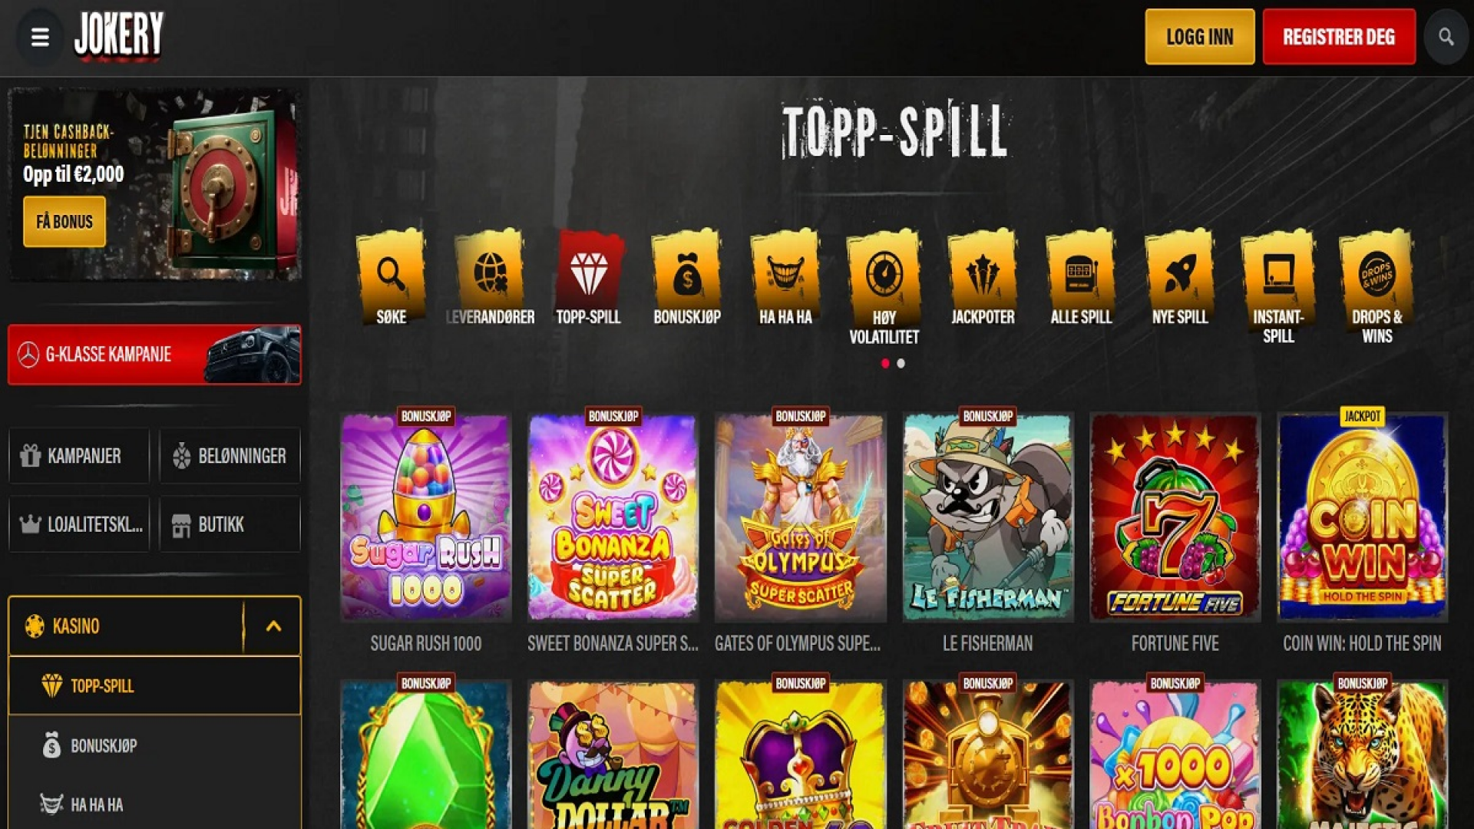Open the G-Klasse Kampanje banner
The height and width of the screenshot is (829, 1474).
click(154, 355)
